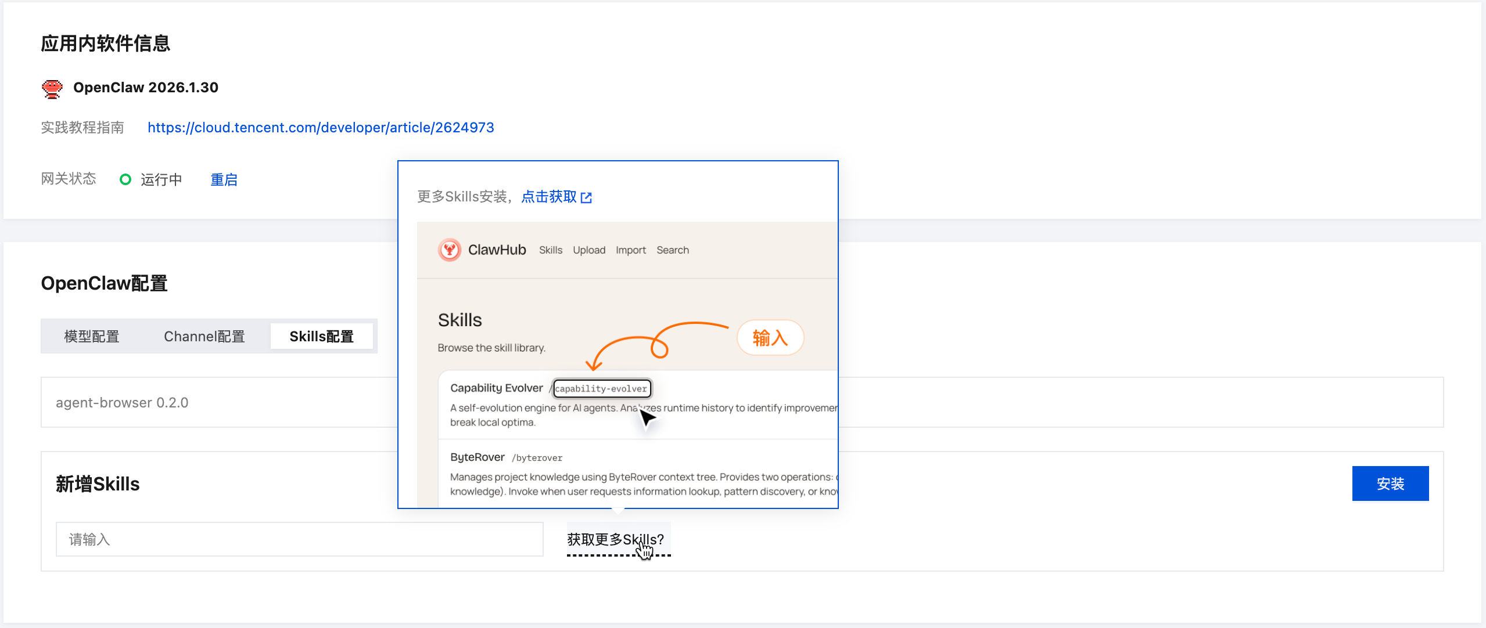
Task: Select Skills in the ClawHub navigation
Action: click(x=550, y=250)
